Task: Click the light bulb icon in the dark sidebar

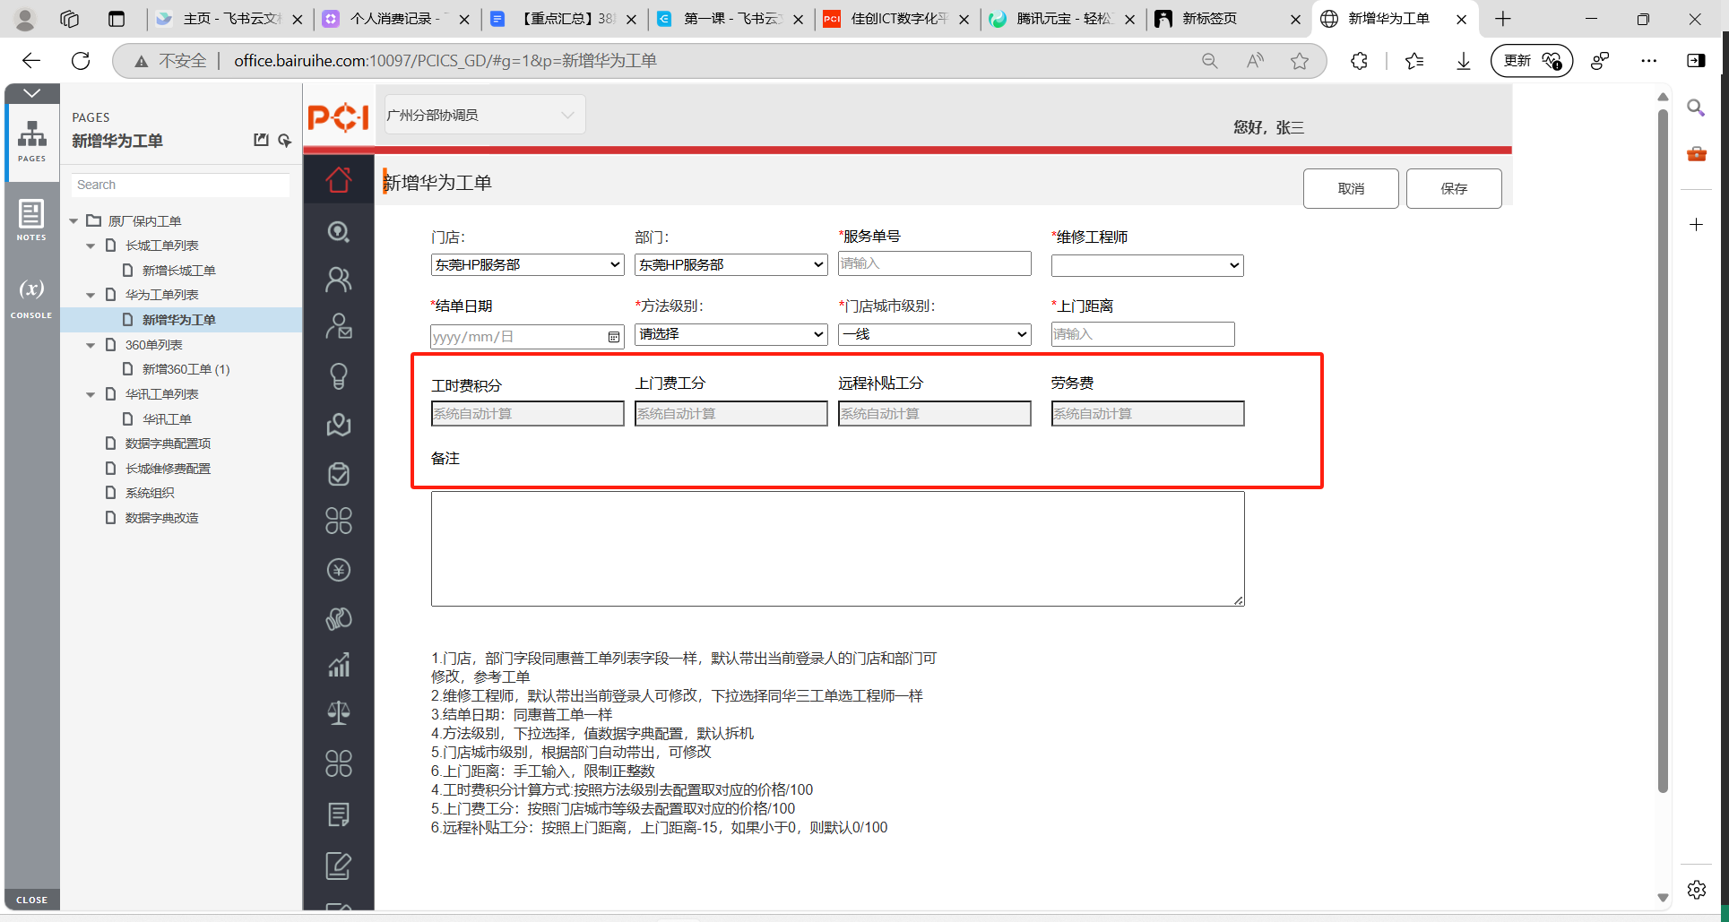Action: point(339,375)
